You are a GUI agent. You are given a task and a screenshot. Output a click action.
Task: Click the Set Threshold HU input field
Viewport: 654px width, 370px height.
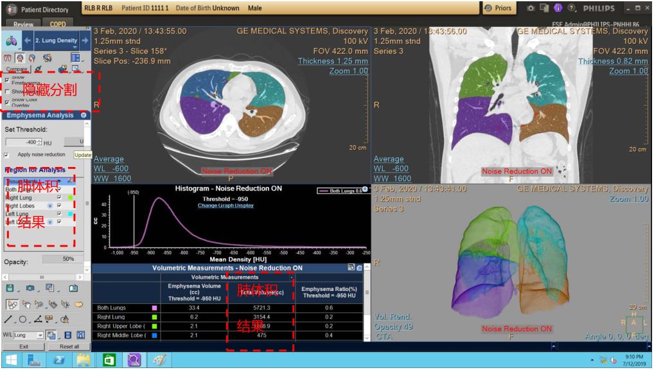click(21, 142)
